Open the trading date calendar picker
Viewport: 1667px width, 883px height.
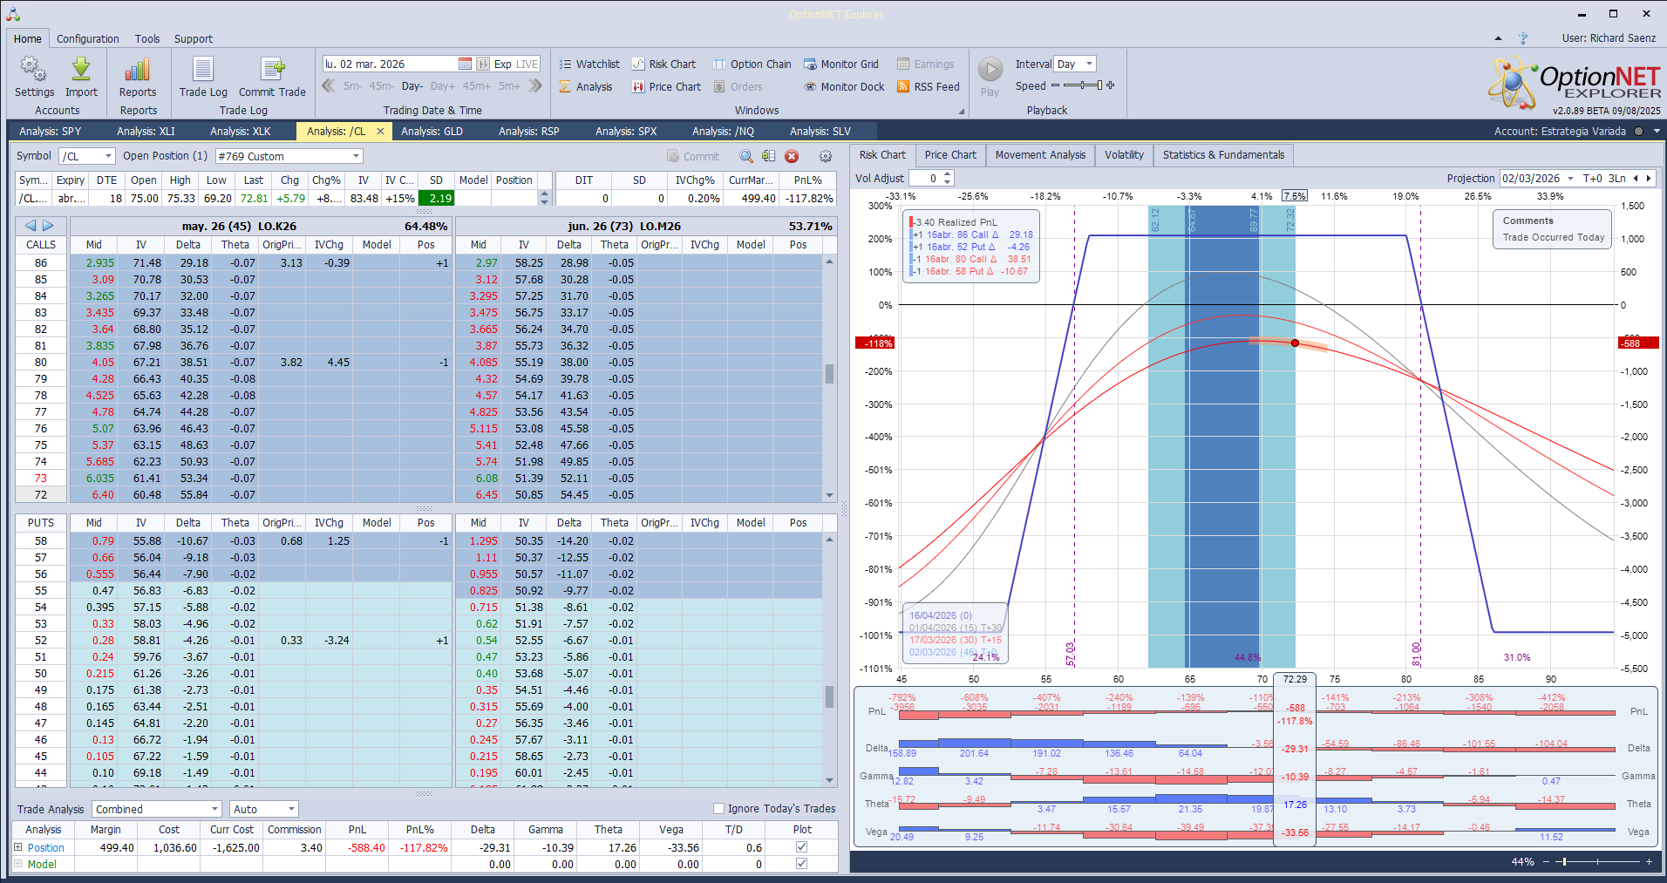pyautogui.click(x=465, y=64)
